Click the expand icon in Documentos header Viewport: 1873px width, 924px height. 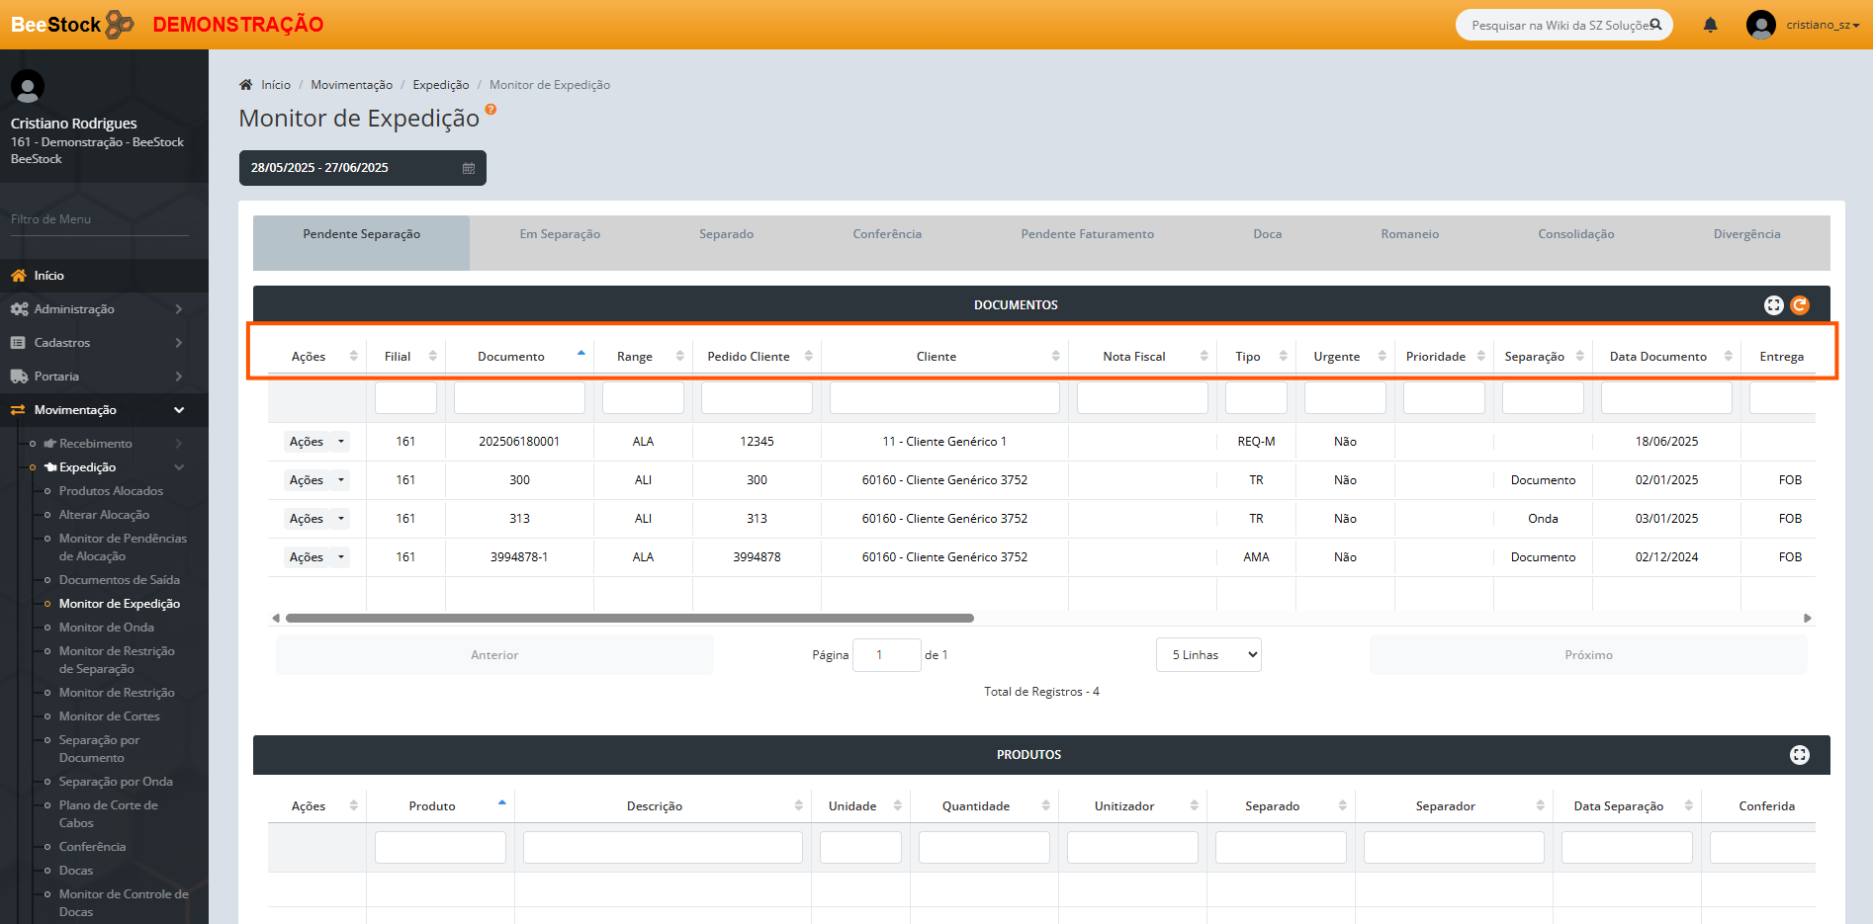[1773, 305]
